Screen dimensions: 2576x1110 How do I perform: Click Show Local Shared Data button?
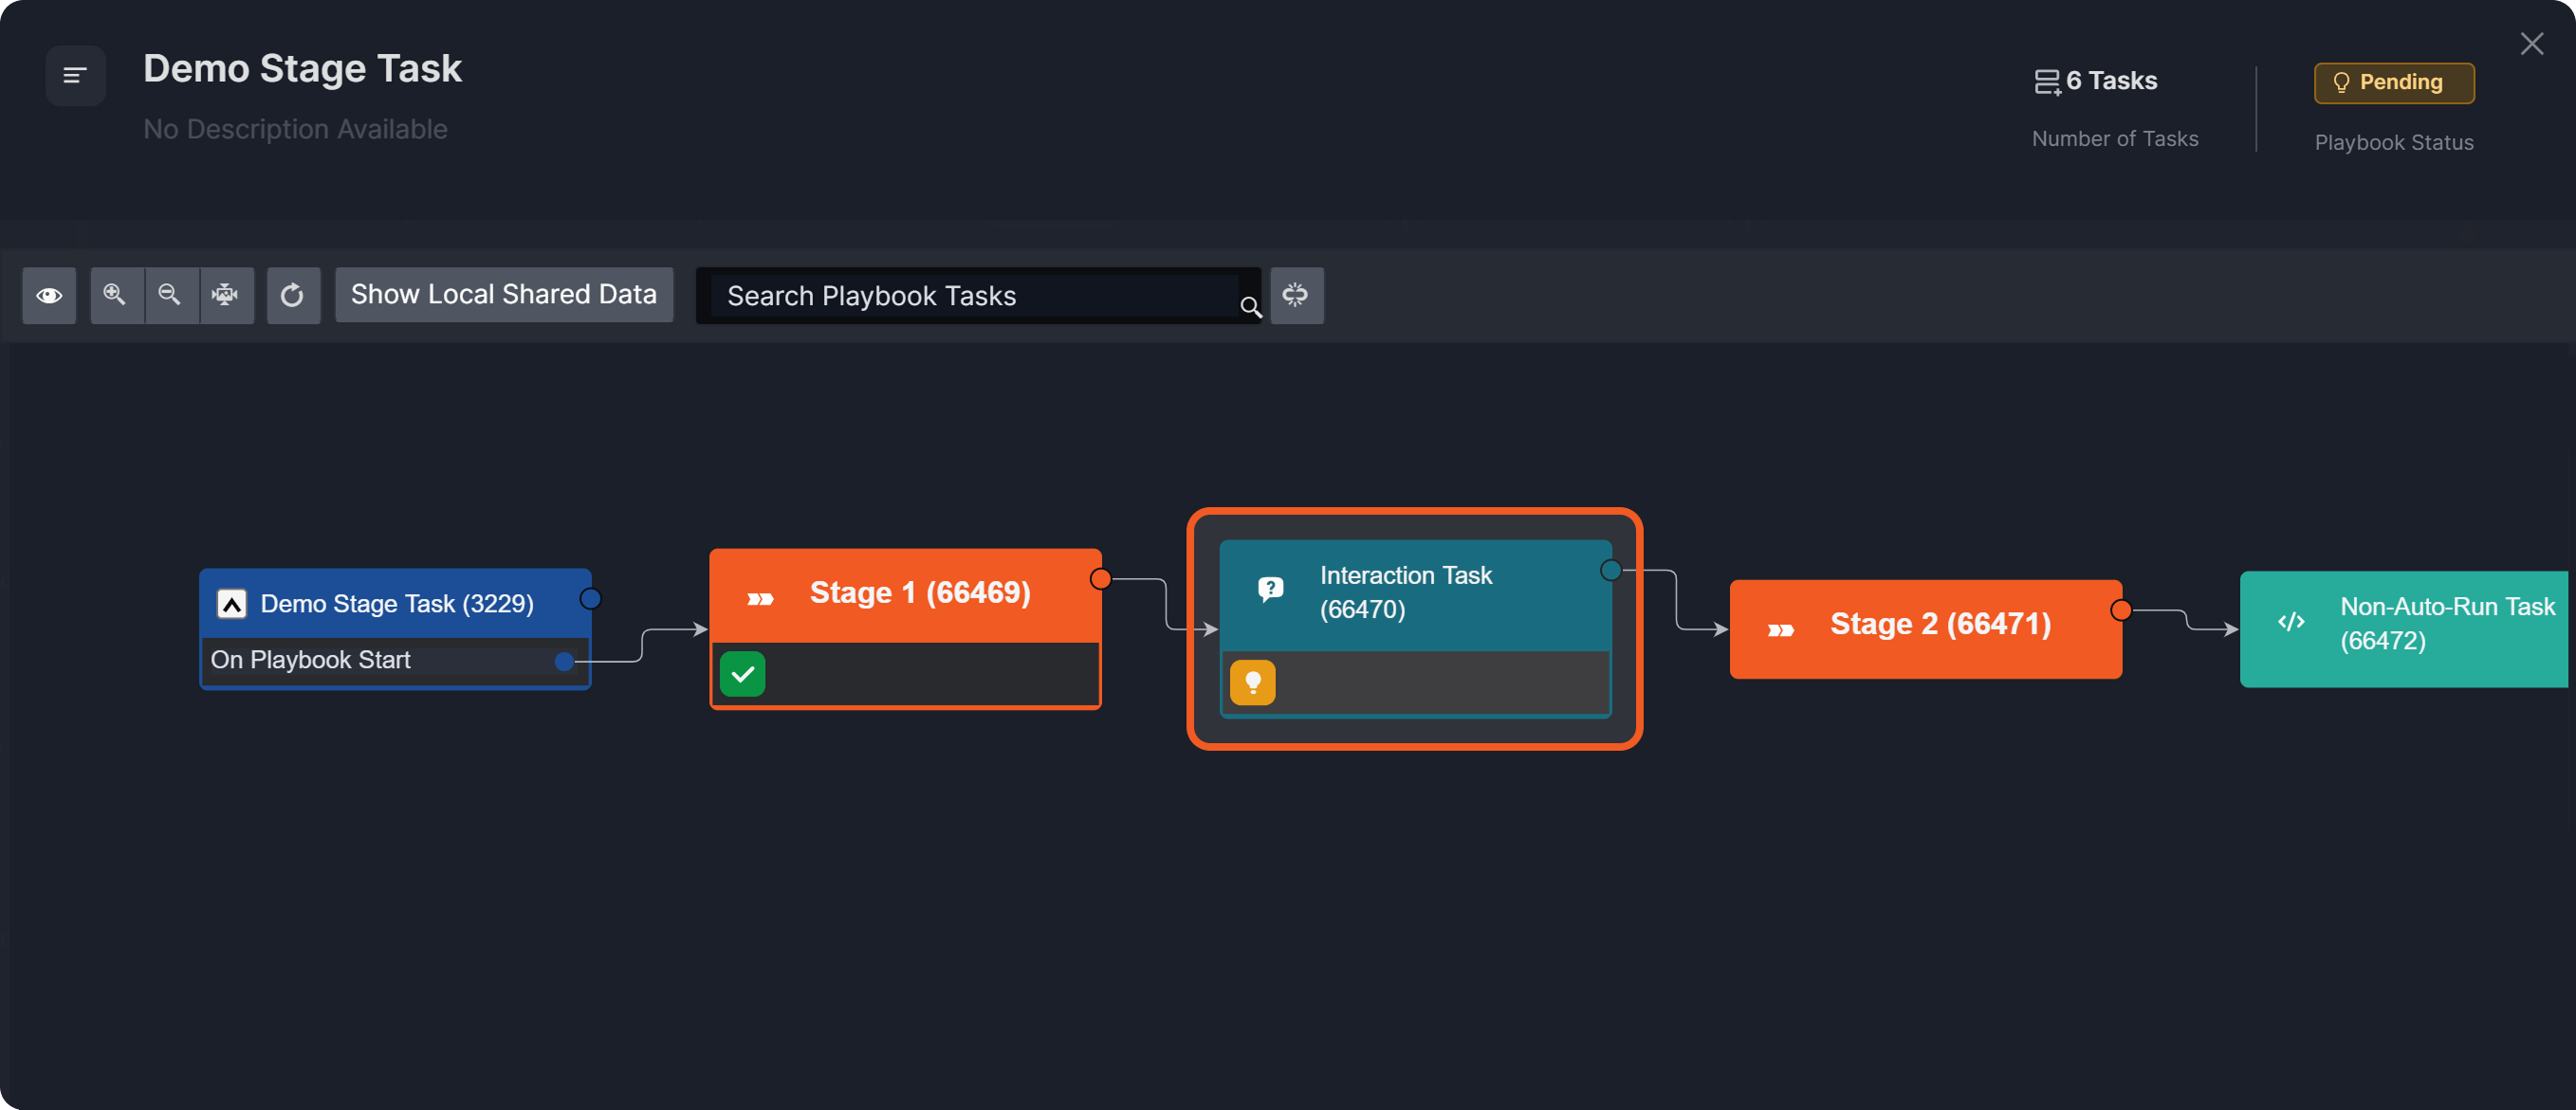tap(503, 295)
